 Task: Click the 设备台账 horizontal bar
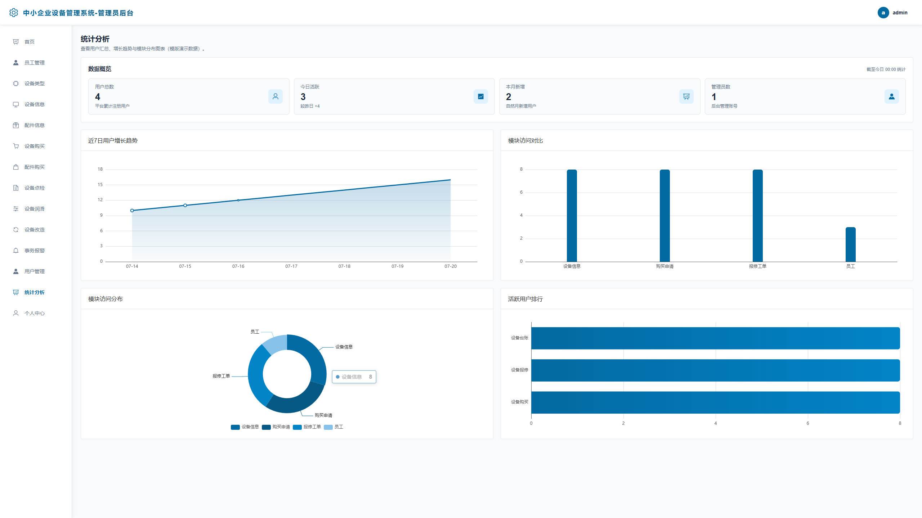coord(716,338)
